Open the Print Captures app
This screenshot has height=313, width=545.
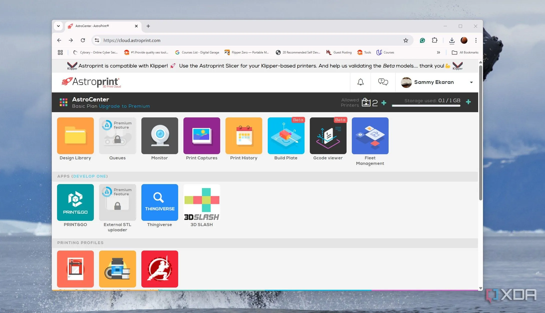pyautogui.click(x=202, y=136)
